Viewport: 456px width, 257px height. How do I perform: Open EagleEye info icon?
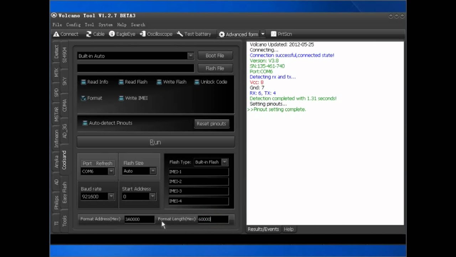point(112,34)
